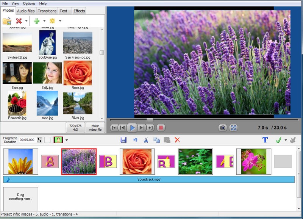Click the green checkmark apply icon
The width and height of the screenshot is (303, 219).
pos(278,140)
